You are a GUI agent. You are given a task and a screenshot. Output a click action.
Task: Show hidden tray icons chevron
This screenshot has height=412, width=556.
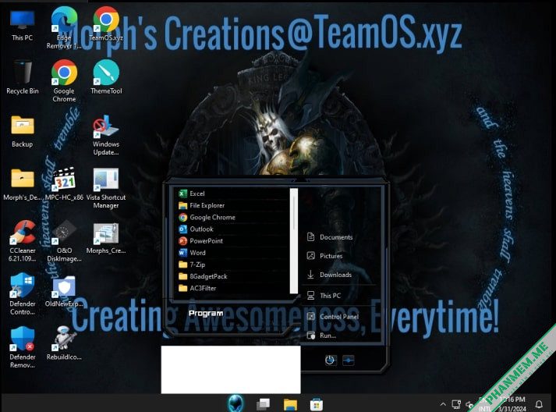(443, 404)
